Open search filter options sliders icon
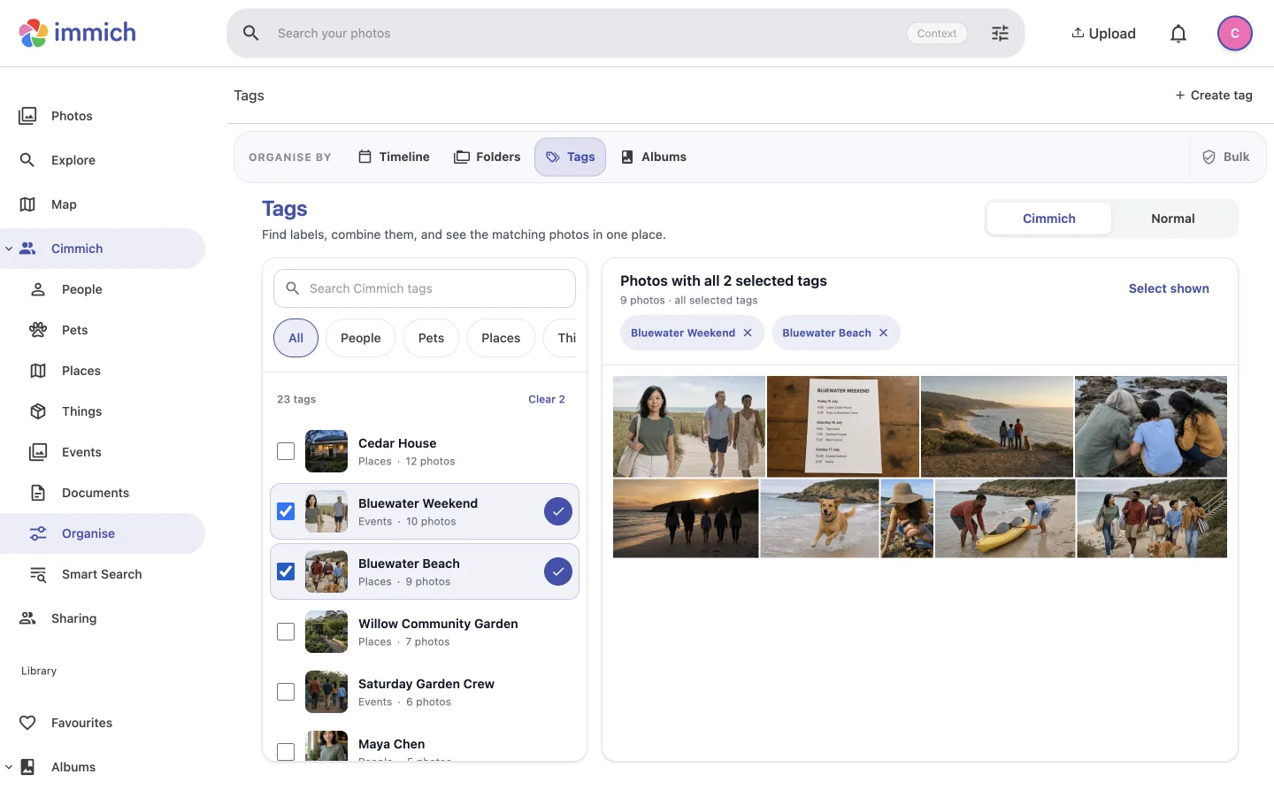The width and height of the screenshot is (1274, 790). (x=1000, y=33)
